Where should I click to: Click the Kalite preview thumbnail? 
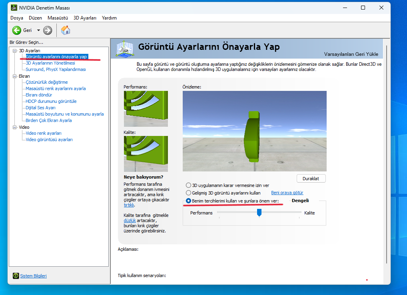point(146,154)
